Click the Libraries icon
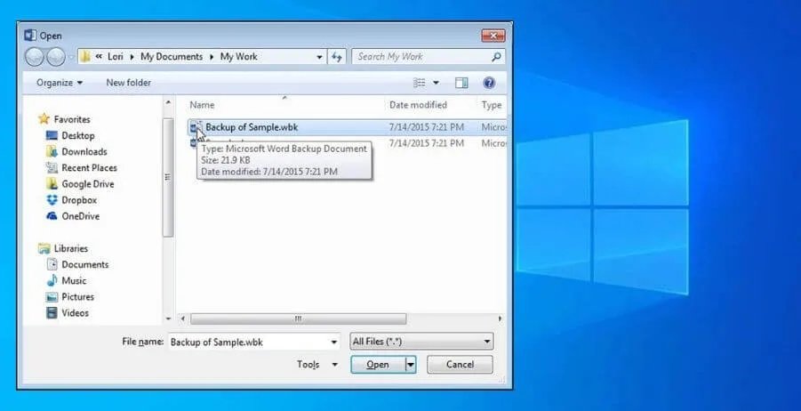801x411 pixels. click(x=44, y=248)
